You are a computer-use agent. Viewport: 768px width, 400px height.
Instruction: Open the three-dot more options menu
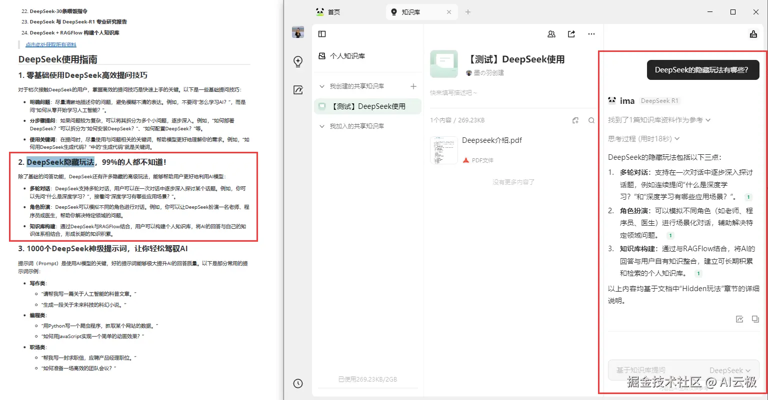point(591,34)
